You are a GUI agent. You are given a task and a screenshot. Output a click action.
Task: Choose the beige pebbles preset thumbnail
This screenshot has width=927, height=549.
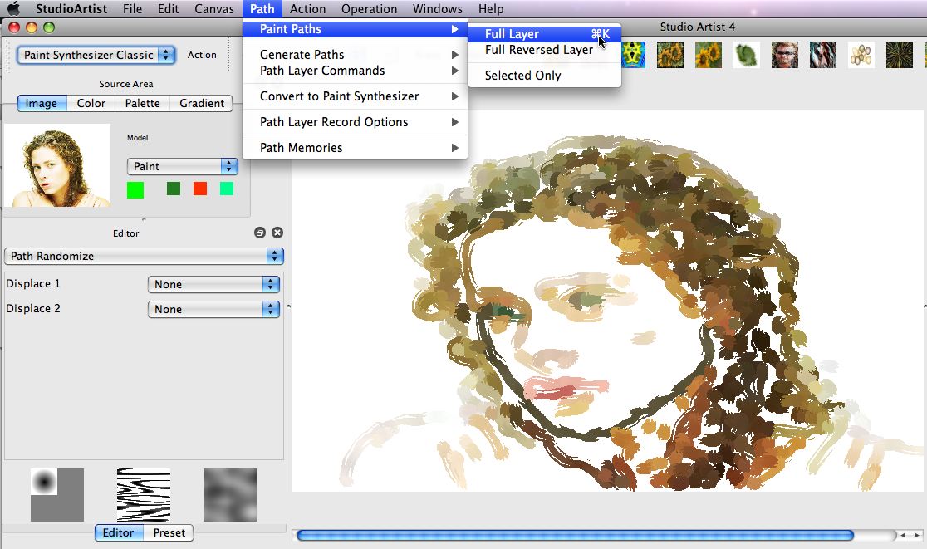pyautogui.click(x=861, y=55)
